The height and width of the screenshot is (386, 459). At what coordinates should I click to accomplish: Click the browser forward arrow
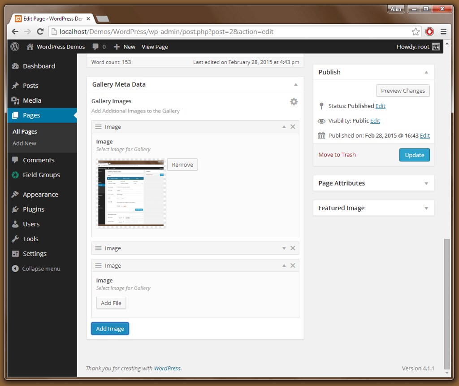point(27,32)
